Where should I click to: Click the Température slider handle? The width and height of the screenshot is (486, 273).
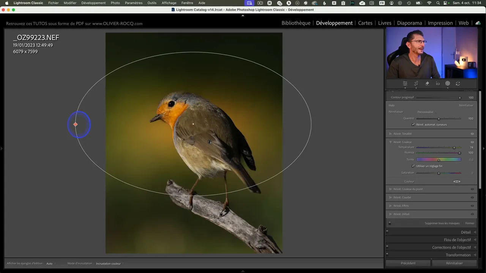pos(454,147)
